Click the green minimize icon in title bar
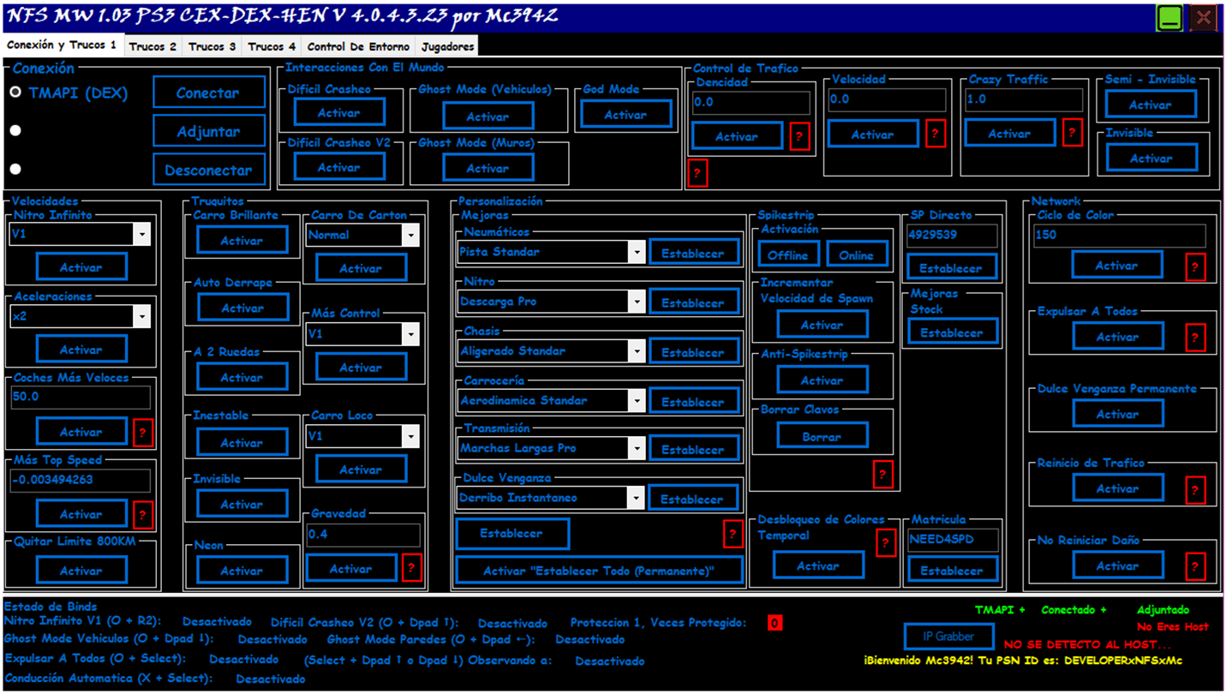The image size is (1226, 694). point(1169,17)
